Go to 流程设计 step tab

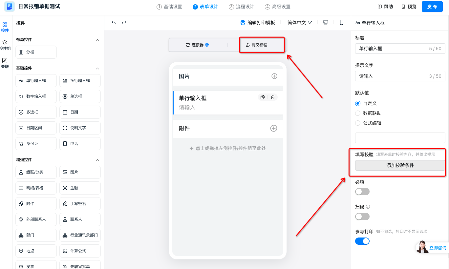click(242, 7)
